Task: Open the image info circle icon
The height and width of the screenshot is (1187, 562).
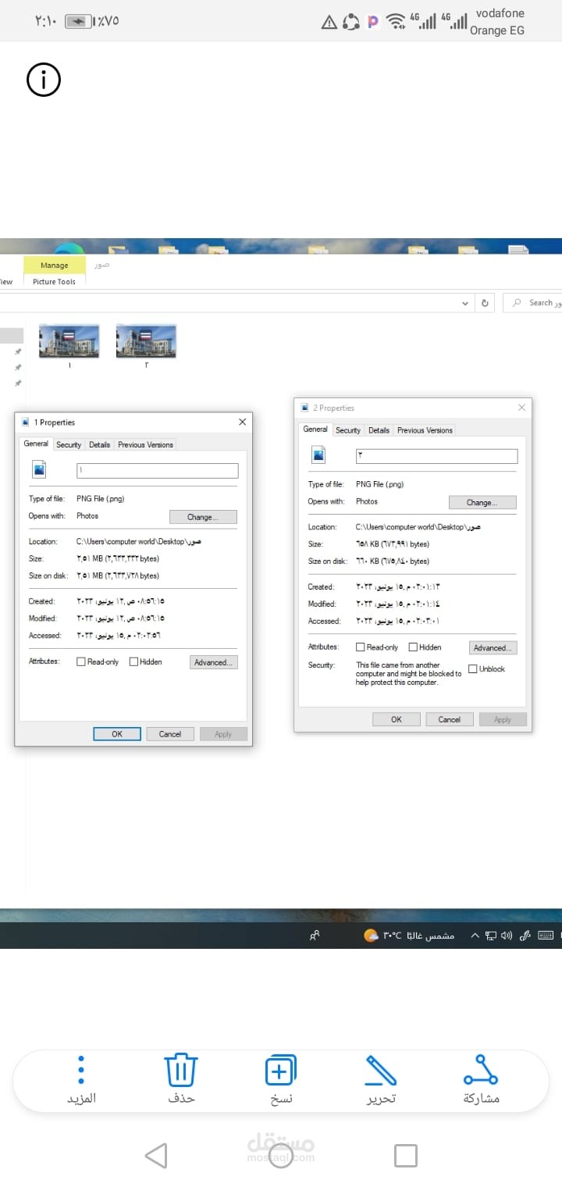Action: (44, 80)
